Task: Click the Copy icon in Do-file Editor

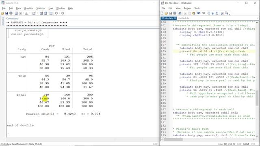Action: (x=190, y=13)
